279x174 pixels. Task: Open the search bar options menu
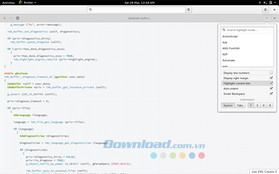pos(188,9)
